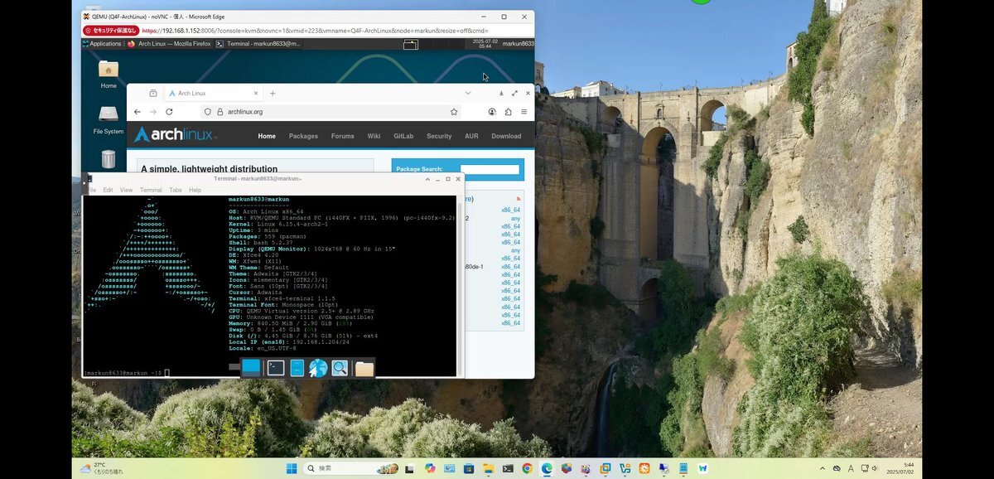This screenshot has height=479, width=994.
Task: Show hidden icons in Windows system tray
Action: pyautogui.click(x=823, y=468)
